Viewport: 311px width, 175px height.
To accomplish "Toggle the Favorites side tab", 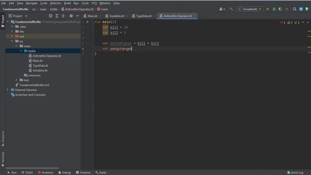I will coord(2,159).
